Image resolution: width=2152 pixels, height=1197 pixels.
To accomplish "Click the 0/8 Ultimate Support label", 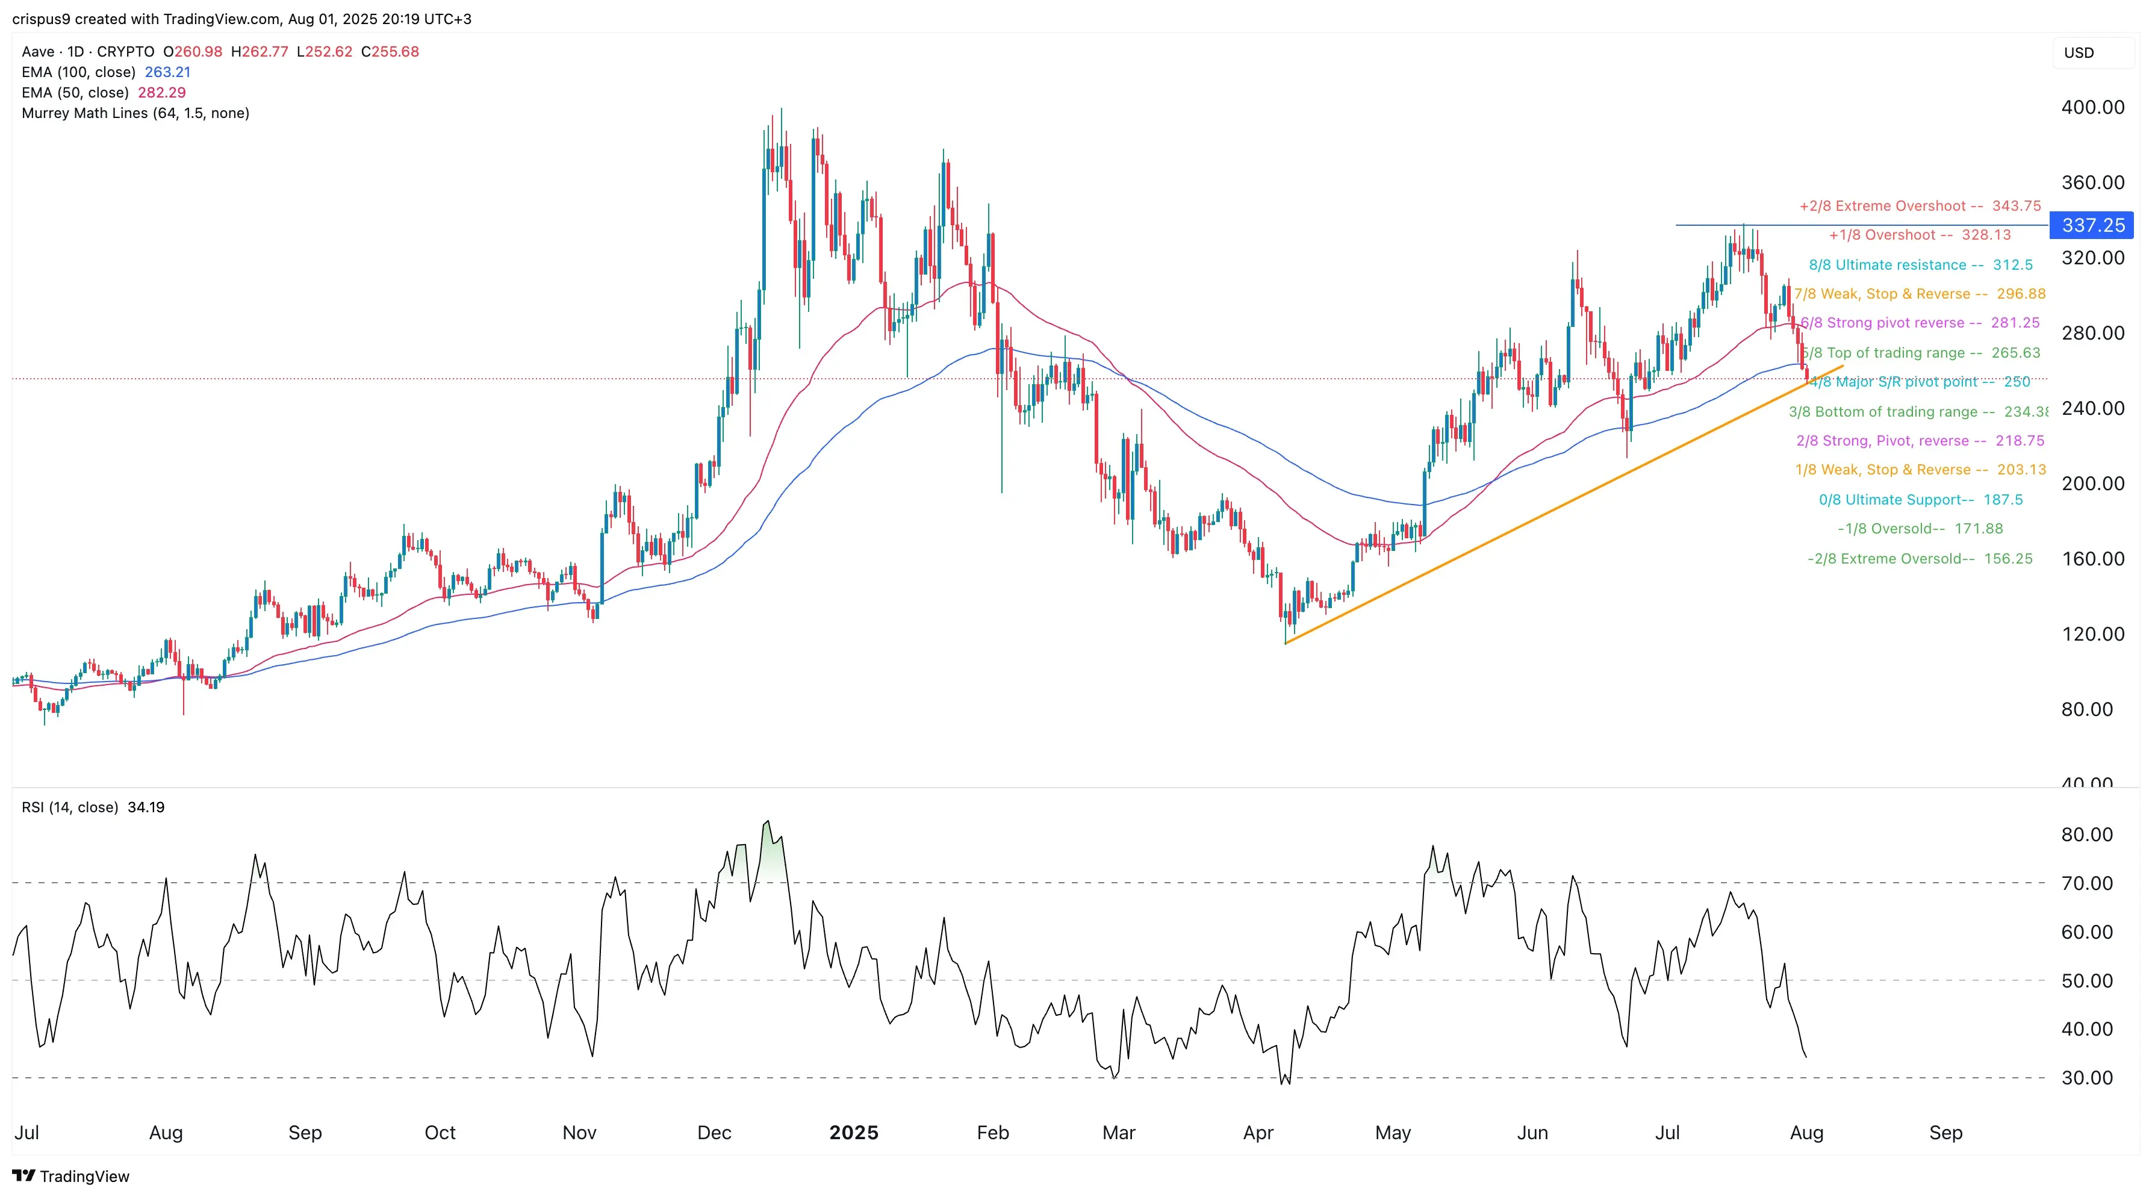I will [x=1921, y=500].
